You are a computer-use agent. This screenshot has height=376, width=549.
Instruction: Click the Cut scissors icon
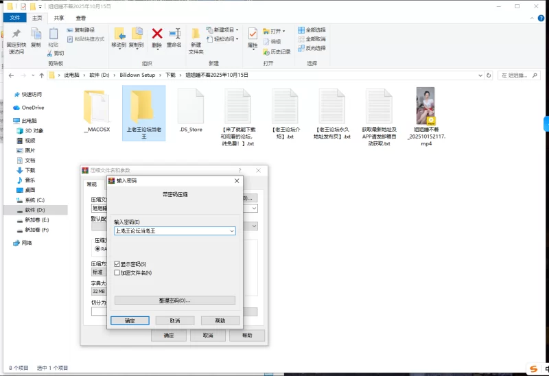click(49, 54)
